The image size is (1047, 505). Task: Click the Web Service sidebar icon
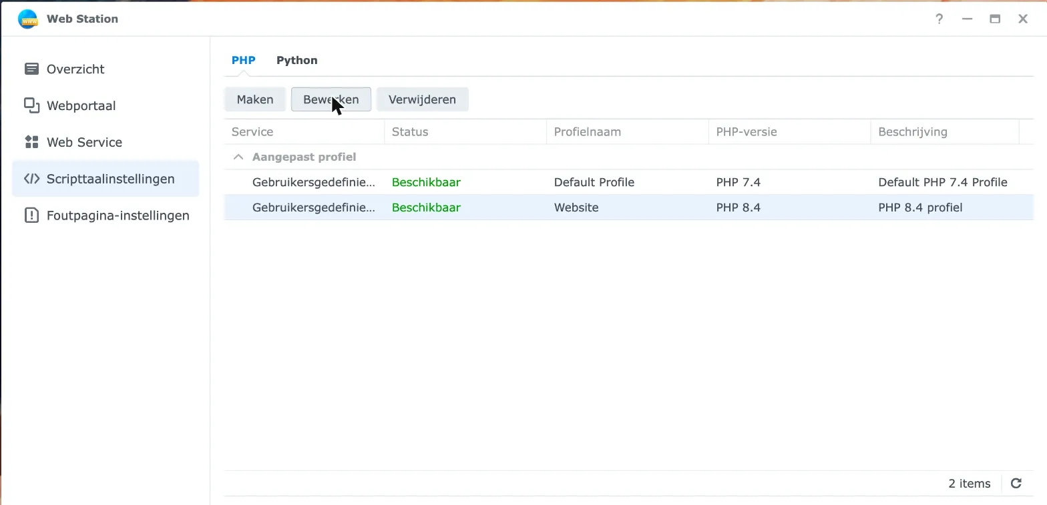(x=31, y=142)
